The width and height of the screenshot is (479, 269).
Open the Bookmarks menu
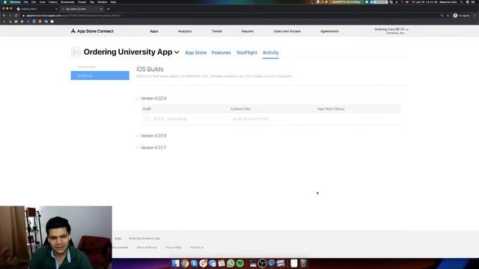click(67, 1)
